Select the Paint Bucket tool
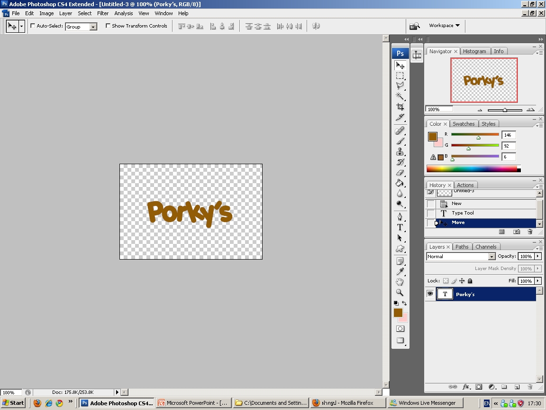Viewport: 546px width, 410px height. tap(400, 183)
